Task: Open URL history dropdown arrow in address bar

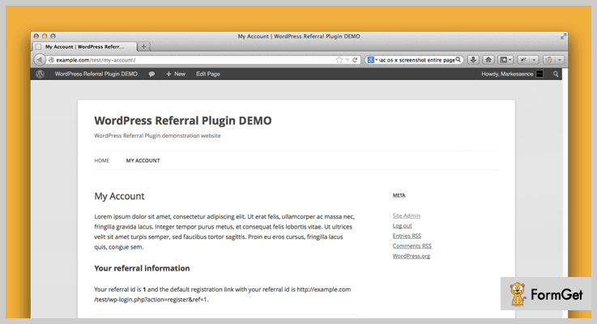Action: (348, 60)
